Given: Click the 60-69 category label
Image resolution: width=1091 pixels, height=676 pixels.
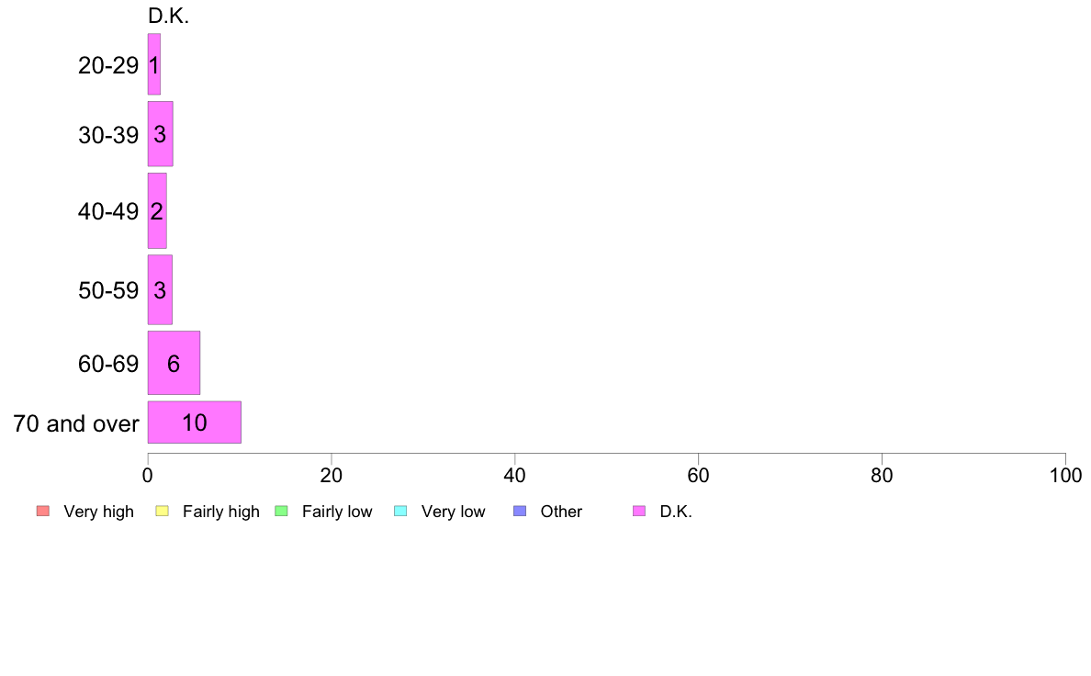Looking at the screenshot, I should pos(108,364).
